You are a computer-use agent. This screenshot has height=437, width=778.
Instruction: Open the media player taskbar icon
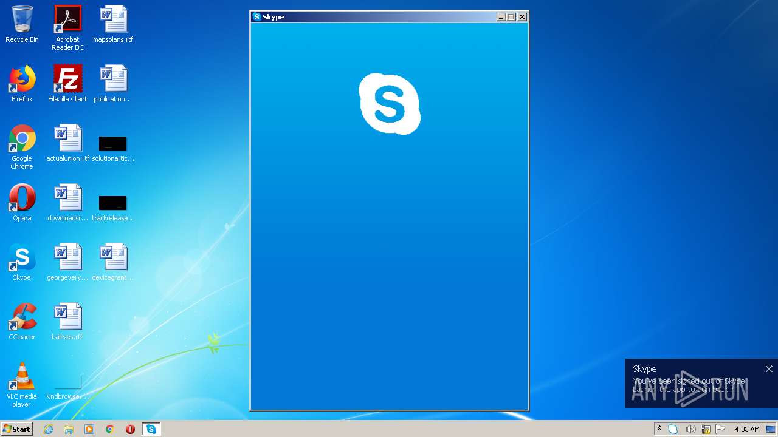pos(89,429)
